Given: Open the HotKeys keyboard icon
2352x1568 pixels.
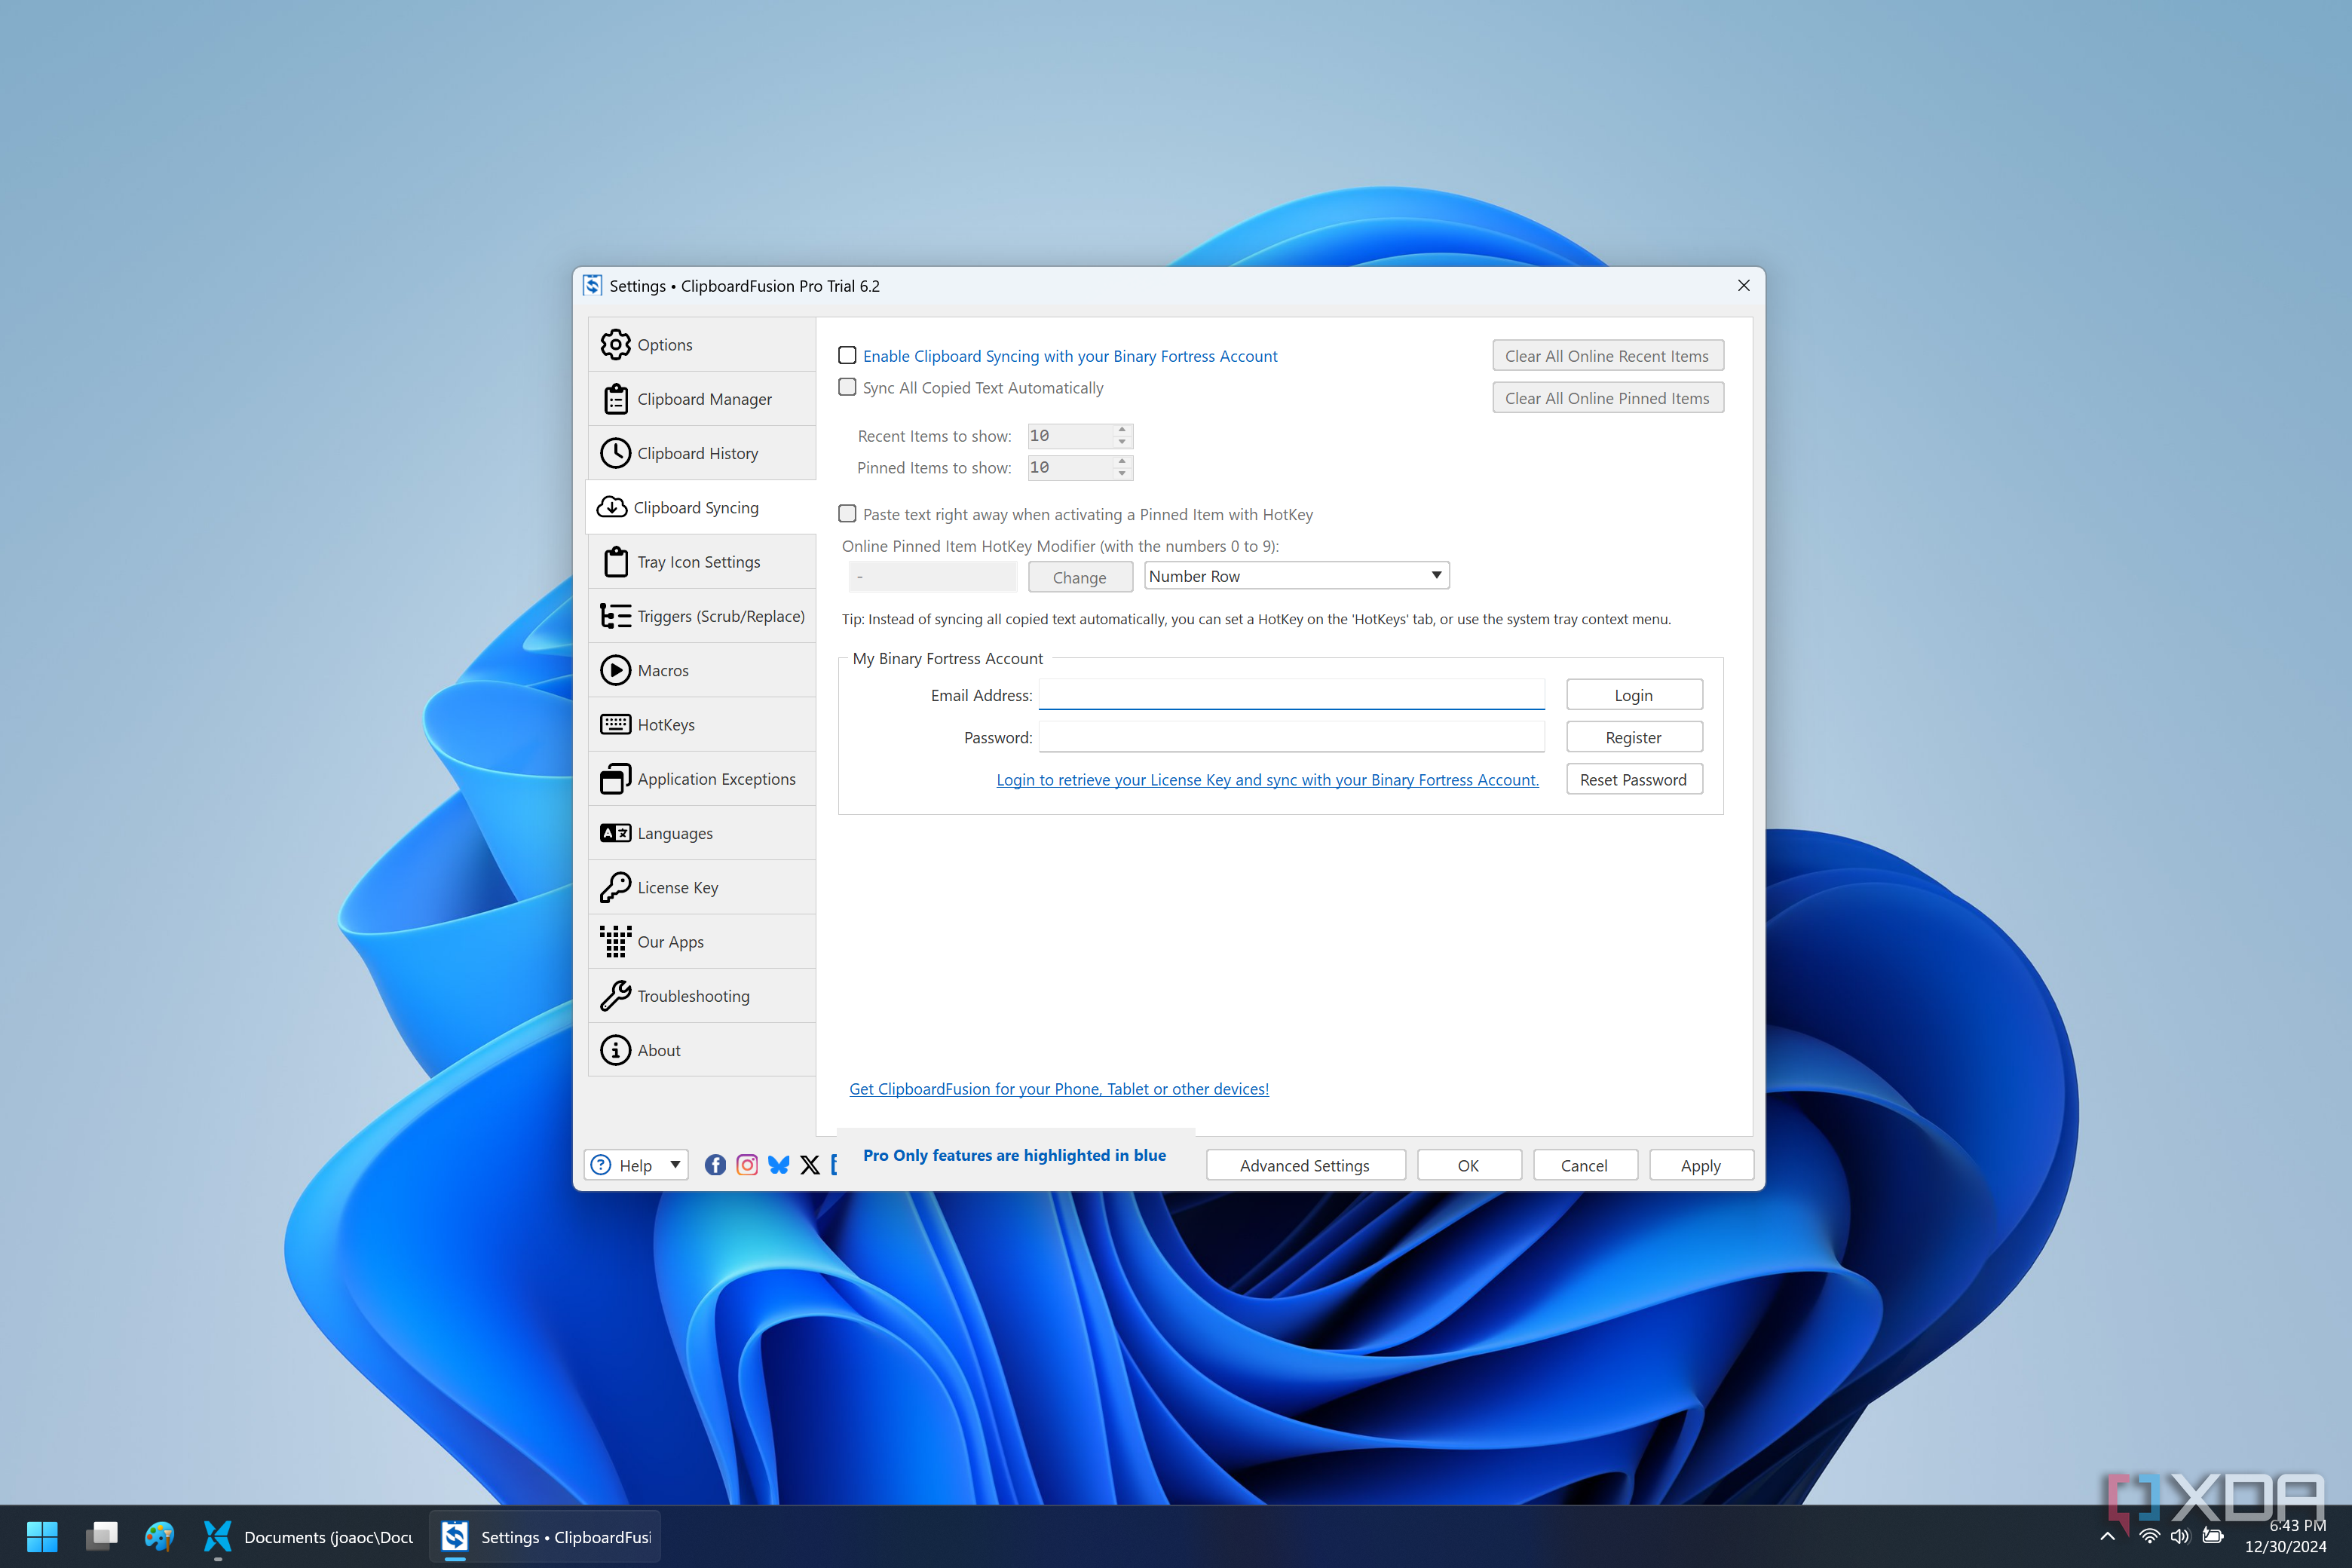Looking at the screenshot, I should point(615,724).
